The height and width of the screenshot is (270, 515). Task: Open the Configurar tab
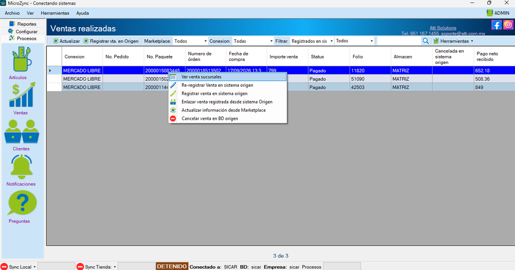point(23,31)
